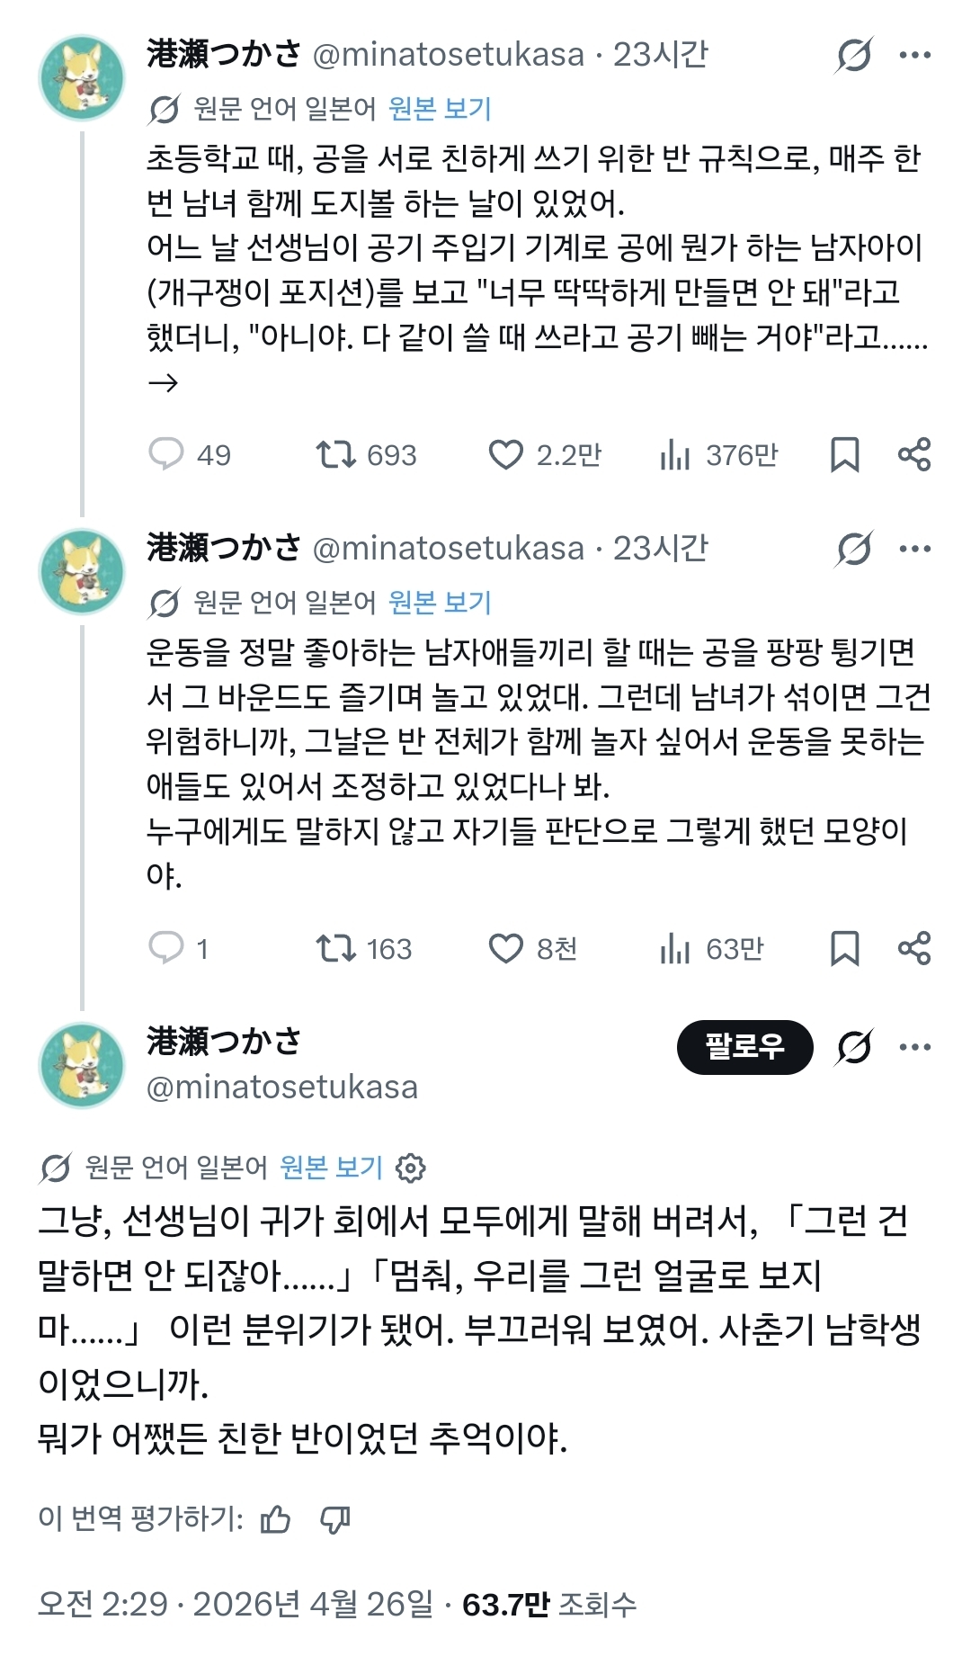Retweet the first tweet with 693 reposts
This screenshot has height=1656, width=971.
pyautogui.click(x=335, y=454)
